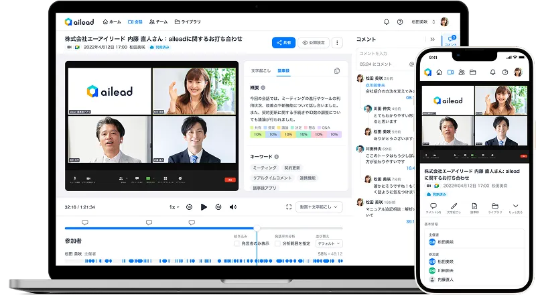The image size is (536, 295).
Task: Select the 会話 item in laptop navigation
Action: pos(135,21)
